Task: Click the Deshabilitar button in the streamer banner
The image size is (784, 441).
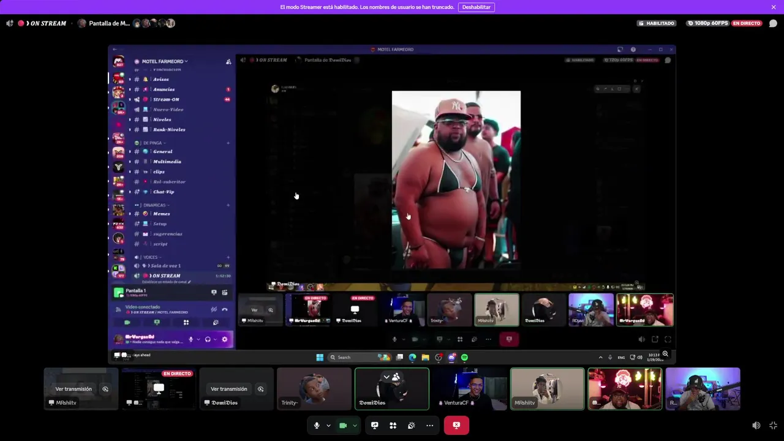Action: click(x=477, y=7)
